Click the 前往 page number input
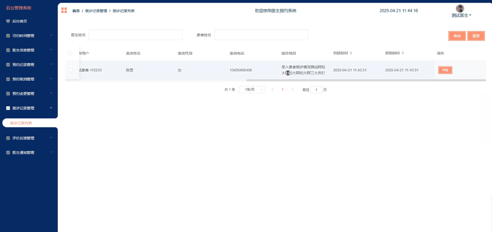Screen dimensions: 492x232 316,90
